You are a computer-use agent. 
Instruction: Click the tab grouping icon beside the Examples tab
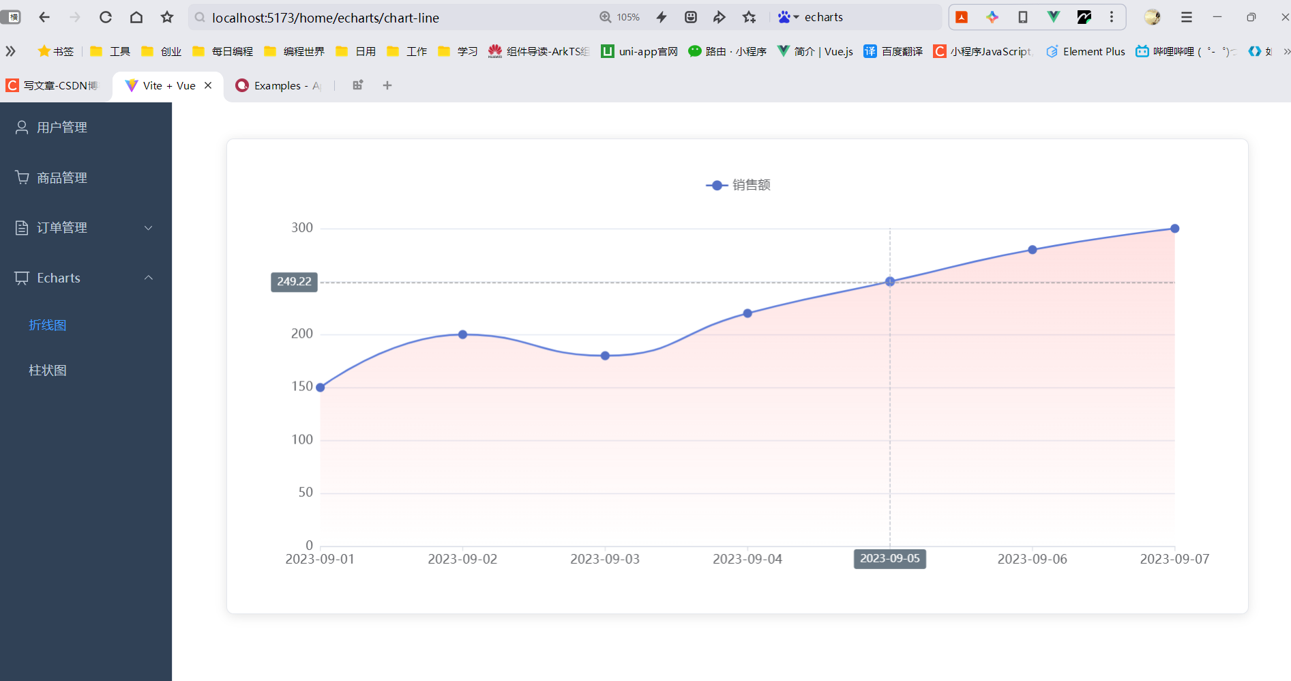tap(357, 85)
